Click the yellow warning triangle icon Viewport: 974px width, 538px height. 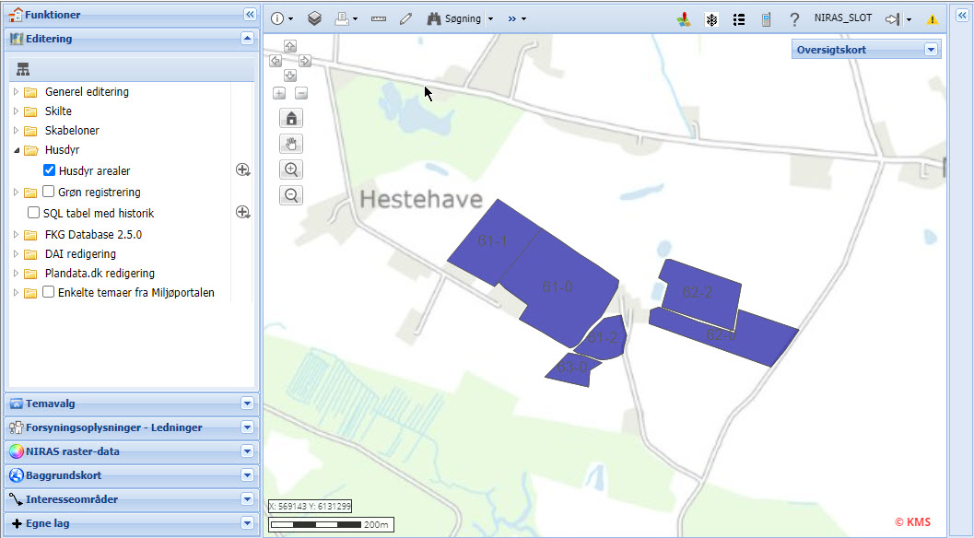coord(933,18)
